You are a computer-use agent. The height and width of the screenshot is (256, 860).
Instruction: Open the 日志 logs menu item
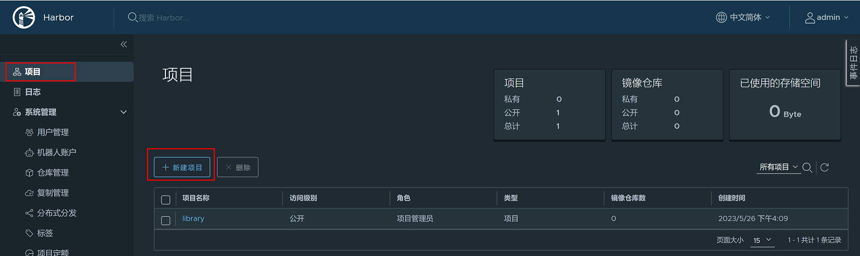[x=33, y=92]
